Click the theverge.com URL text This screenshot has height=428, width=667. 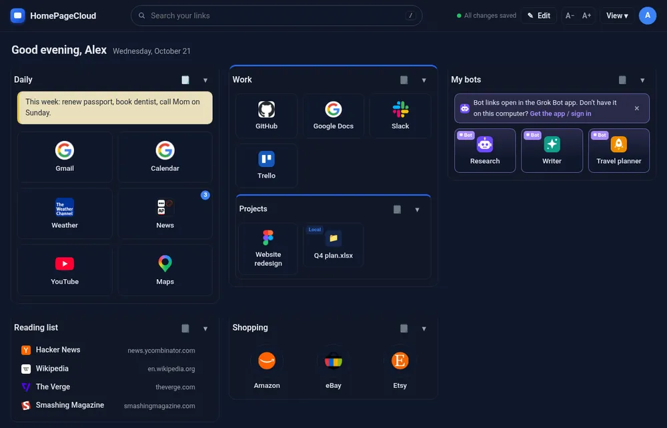coord(175,387)
